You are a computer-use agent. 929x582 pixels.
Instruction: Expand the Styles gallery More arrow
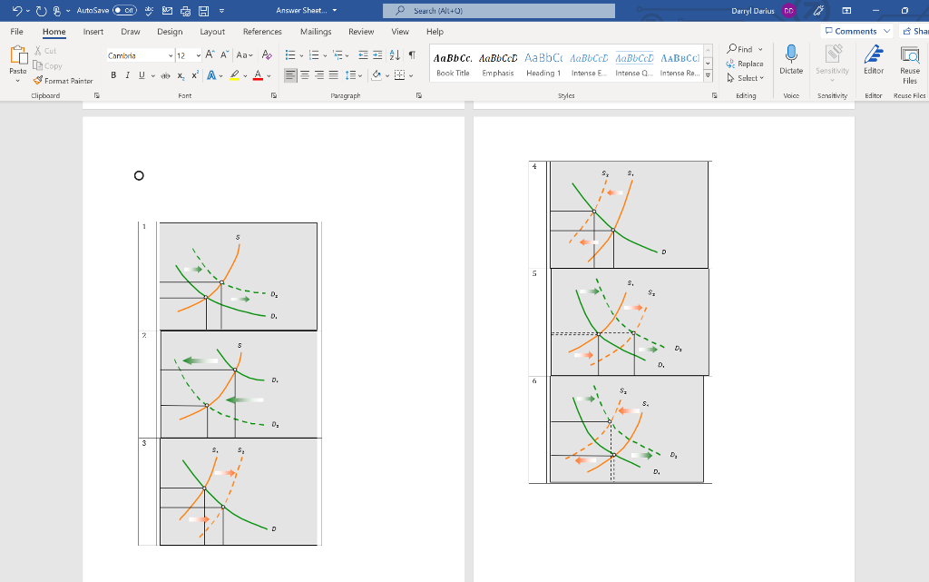point(708,75)
